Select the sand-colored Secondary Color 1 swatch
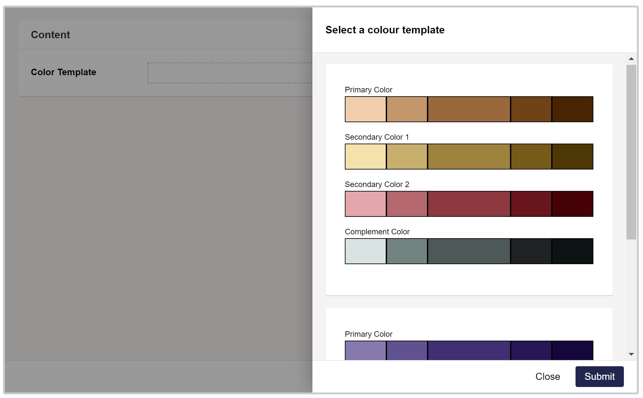This screenshot has width=643, height=398. point(407,157)
